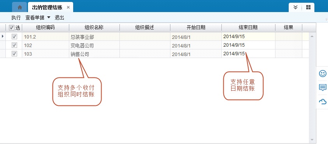Image resolution: width=328 pixels, height=144 pixels.
Task: Select the 总装事业部 name cell
Action: 94,37
